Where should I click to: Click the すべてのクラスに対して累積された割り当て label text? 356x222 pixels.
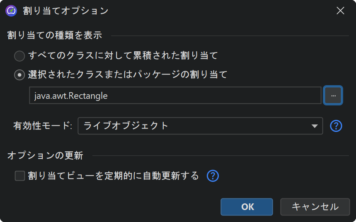(x=123, y=55)
